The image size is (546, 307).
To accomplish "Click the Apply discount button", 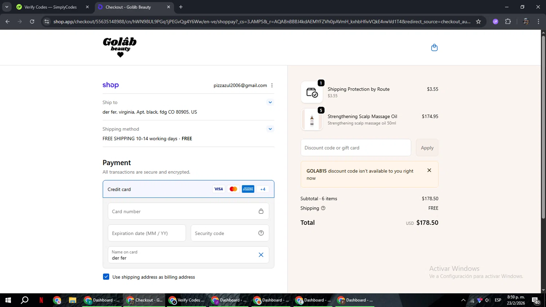I will [x=427, y=148].
